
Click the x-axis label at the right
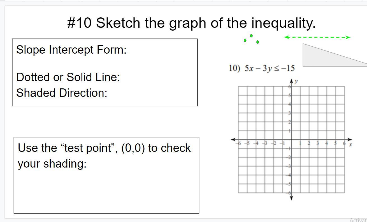[x=350, y=144]
